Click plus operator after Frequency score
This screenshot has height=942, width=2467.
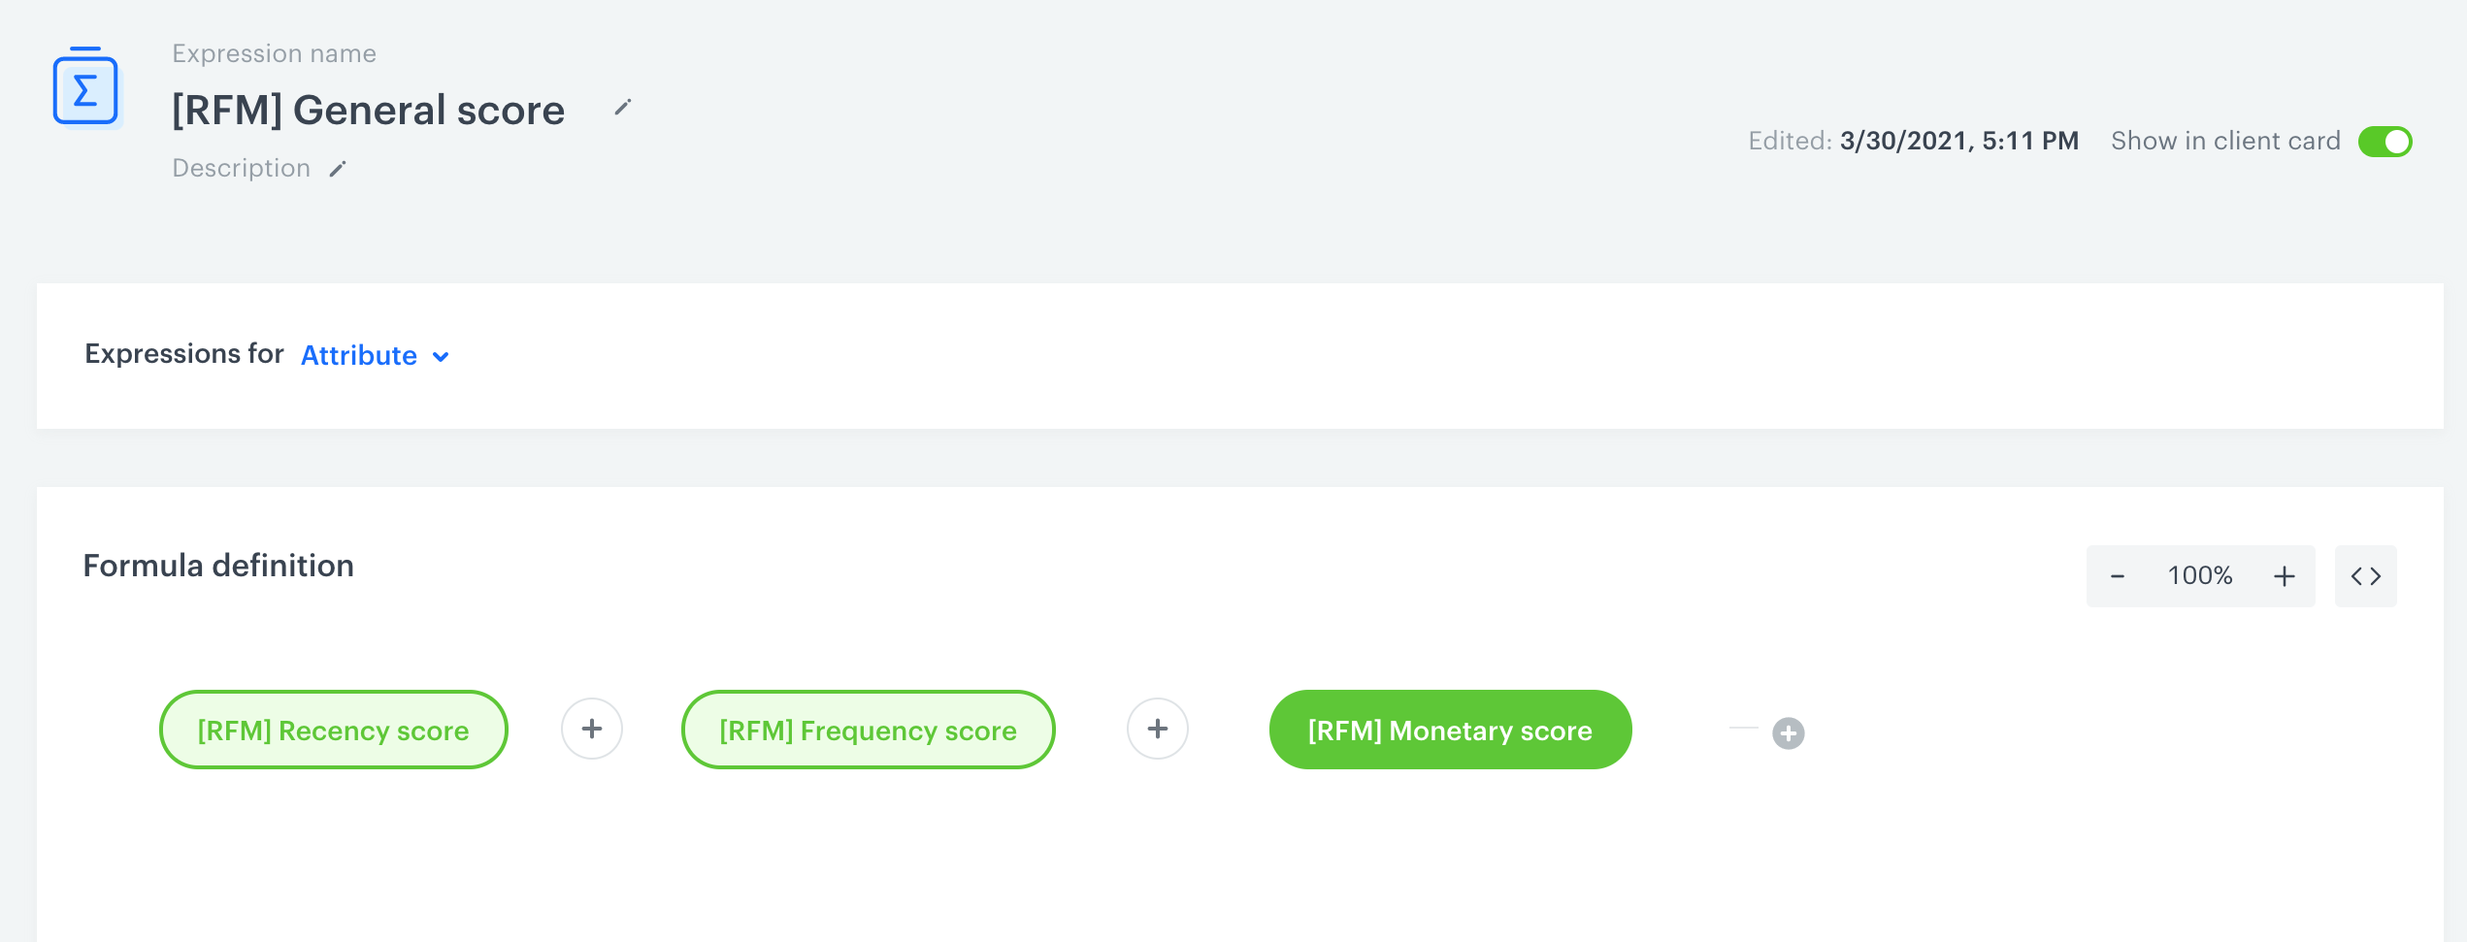1158,729
